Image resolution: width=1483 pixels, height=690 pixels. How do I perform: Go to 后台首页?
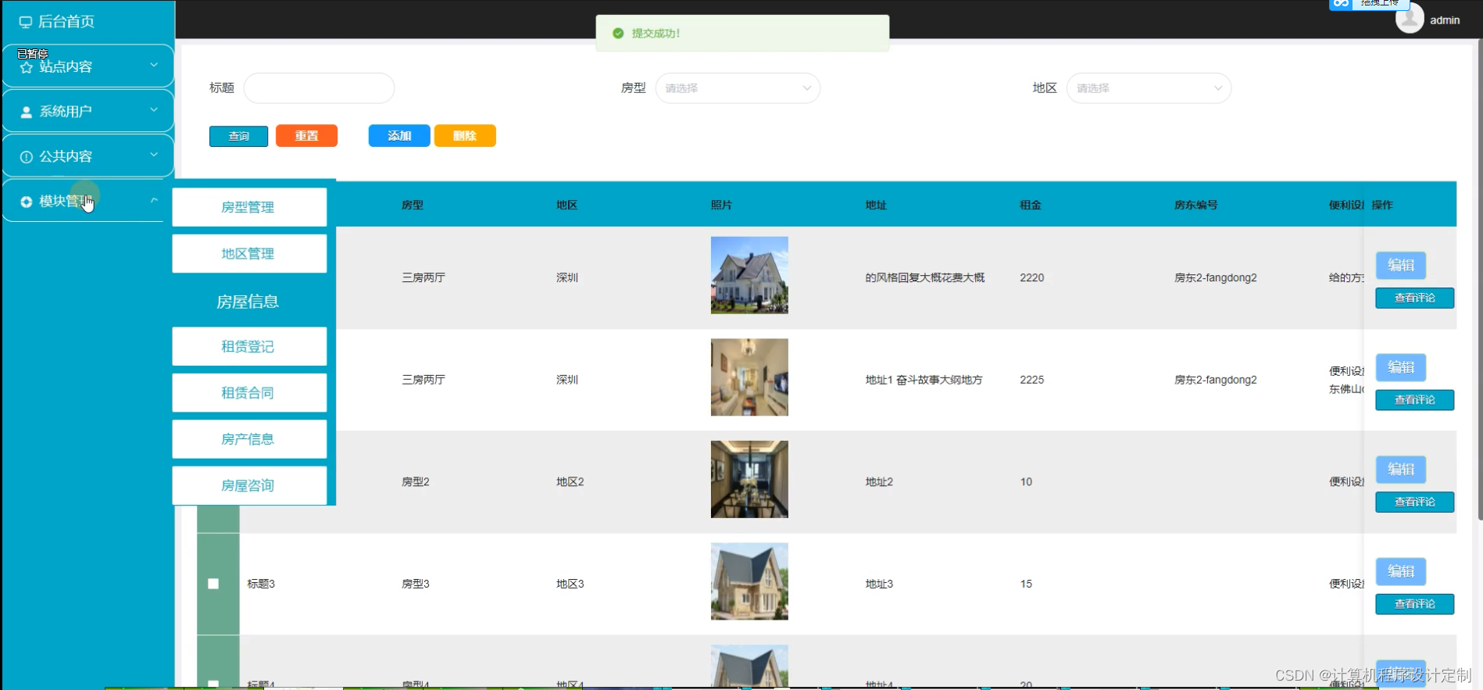(x=66, y=22)
